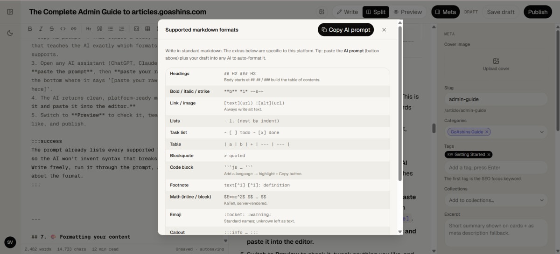Image resolution: width=560 pixels, height=254 pixels.
Task: Click the Supported markdown formats dialog title
Action: tap(202, 30)
